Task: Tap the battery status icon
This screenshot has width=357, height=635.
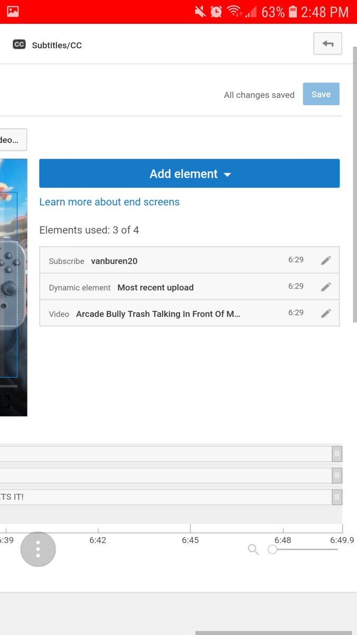Action: tap(293, 12)
